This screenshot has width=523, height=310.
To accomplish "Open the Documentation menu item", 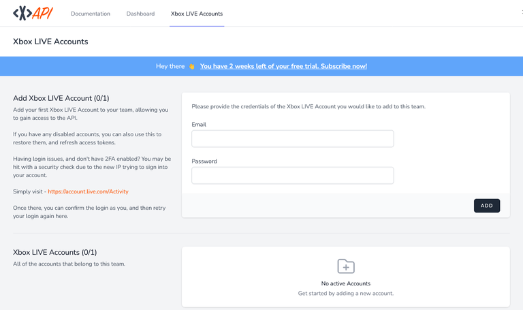I will pos(91,14).
